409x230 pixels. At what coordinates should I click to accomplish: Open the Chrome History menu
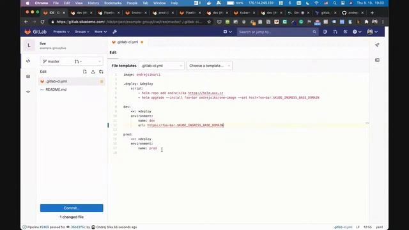tap(93, 3)
